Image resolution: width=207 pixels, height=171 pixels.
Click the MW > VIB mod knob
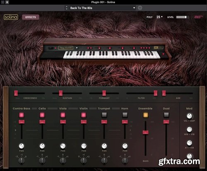pyautogui.click(x=189, y=130)
